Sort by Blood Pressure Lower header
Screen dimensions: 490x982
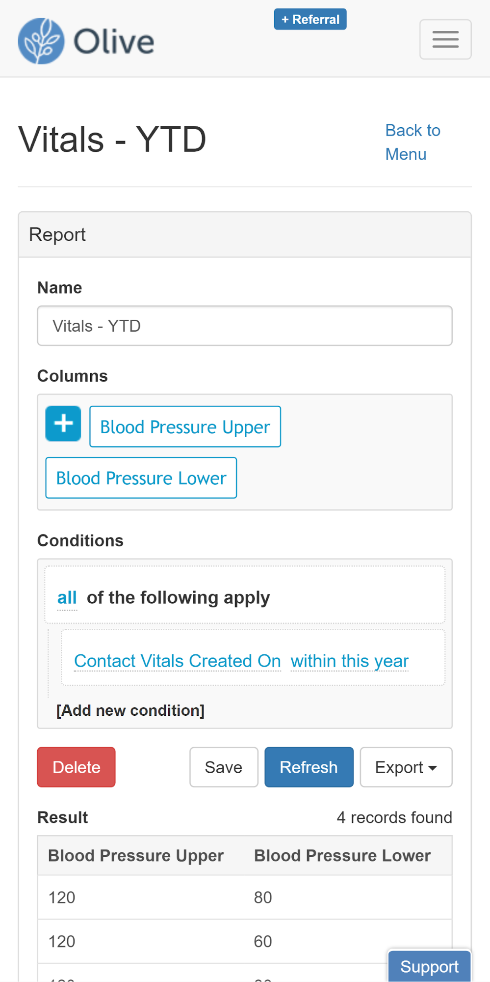pyautogui.click(x=342, y=856)
